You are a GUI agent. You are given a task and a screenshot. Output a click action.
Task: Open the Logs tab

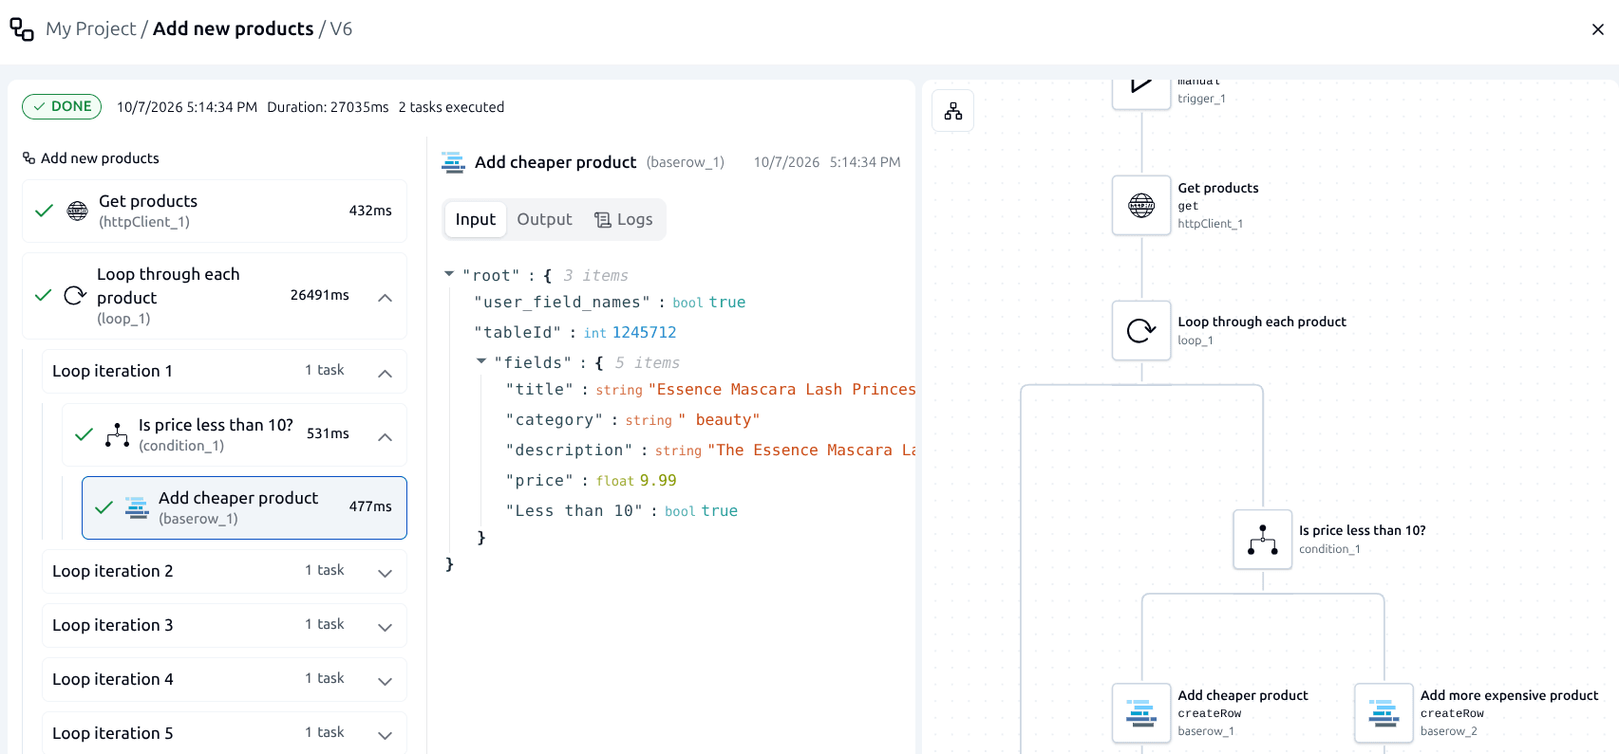tap(624, 219)
